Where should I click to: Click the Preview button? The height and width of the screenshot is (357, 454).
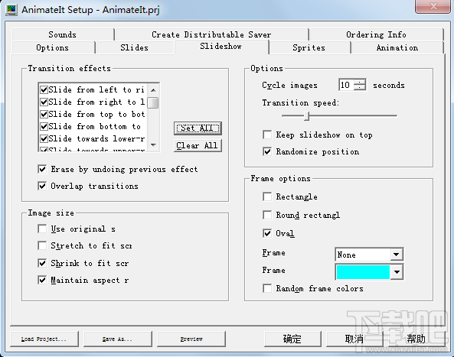(x=191, y=339)
